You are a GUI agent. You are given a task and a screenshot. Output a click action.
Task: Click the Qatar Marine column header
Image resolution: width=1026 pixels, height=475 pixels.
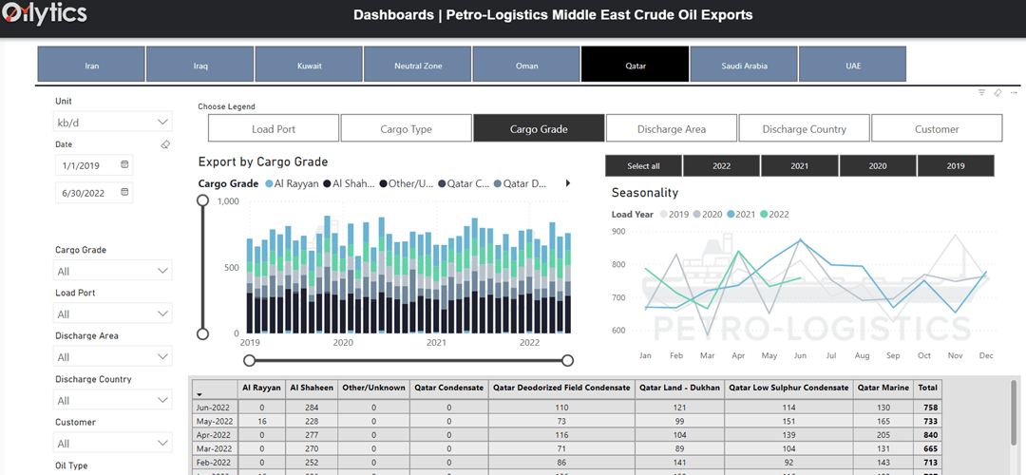(883, 388)
